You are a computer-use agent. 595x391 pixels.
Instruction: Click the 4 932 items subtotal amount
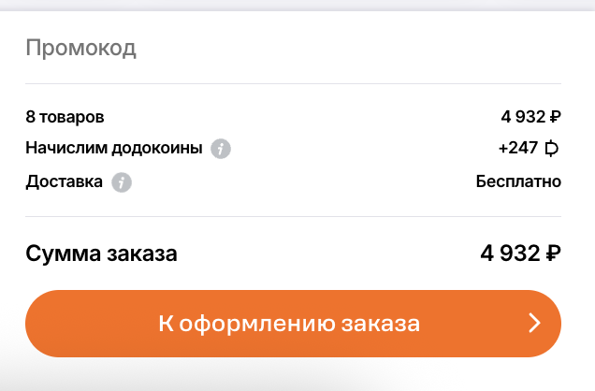pos(522,118)
